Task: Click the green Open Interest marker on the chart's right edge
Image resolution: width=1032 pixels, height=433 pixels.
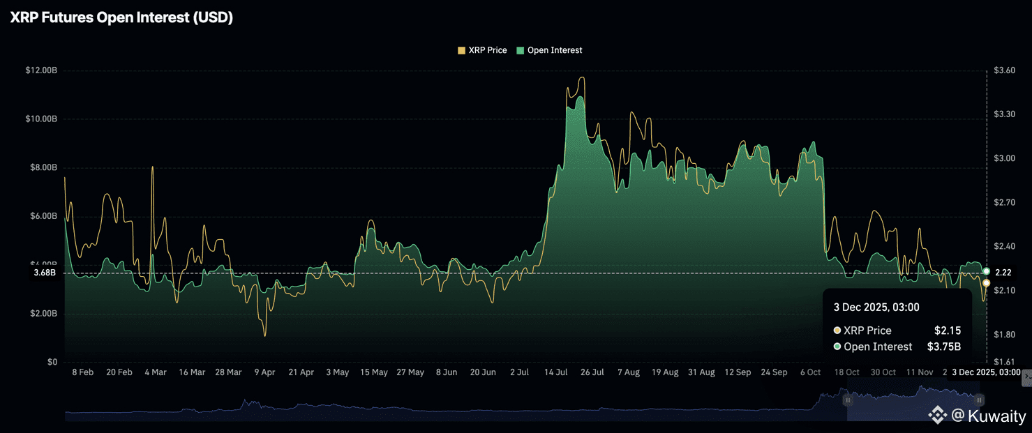Action: pyautogui.click(x=986, y=271)
